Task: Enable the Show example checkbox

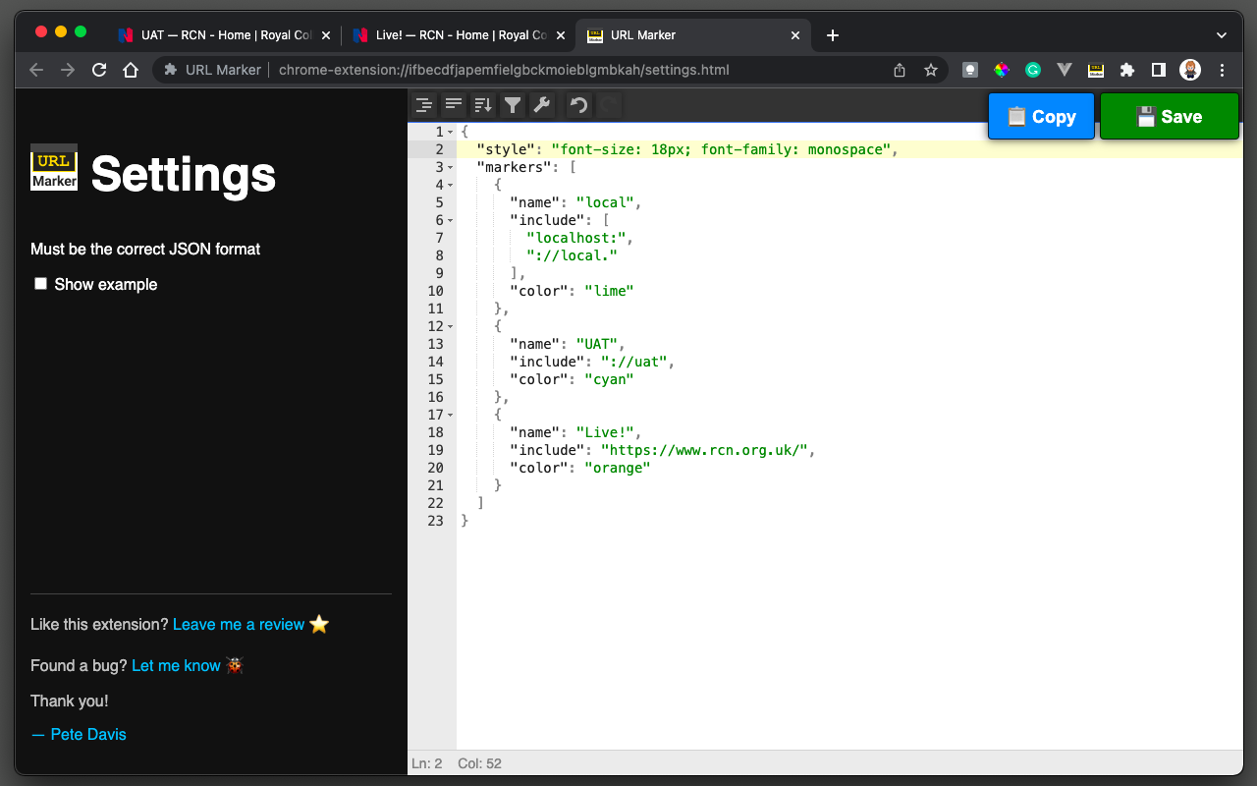Action: (41, 284)
